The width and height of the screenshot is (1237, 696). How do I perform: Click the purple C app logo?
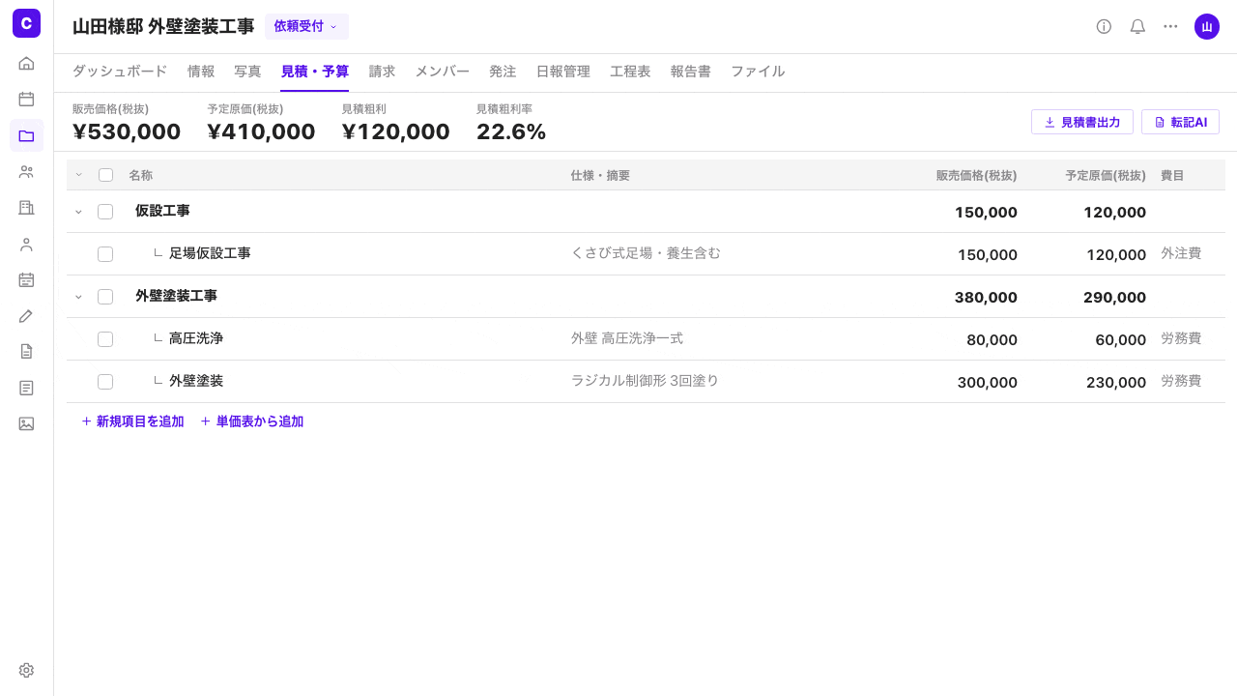click(26, 23)
